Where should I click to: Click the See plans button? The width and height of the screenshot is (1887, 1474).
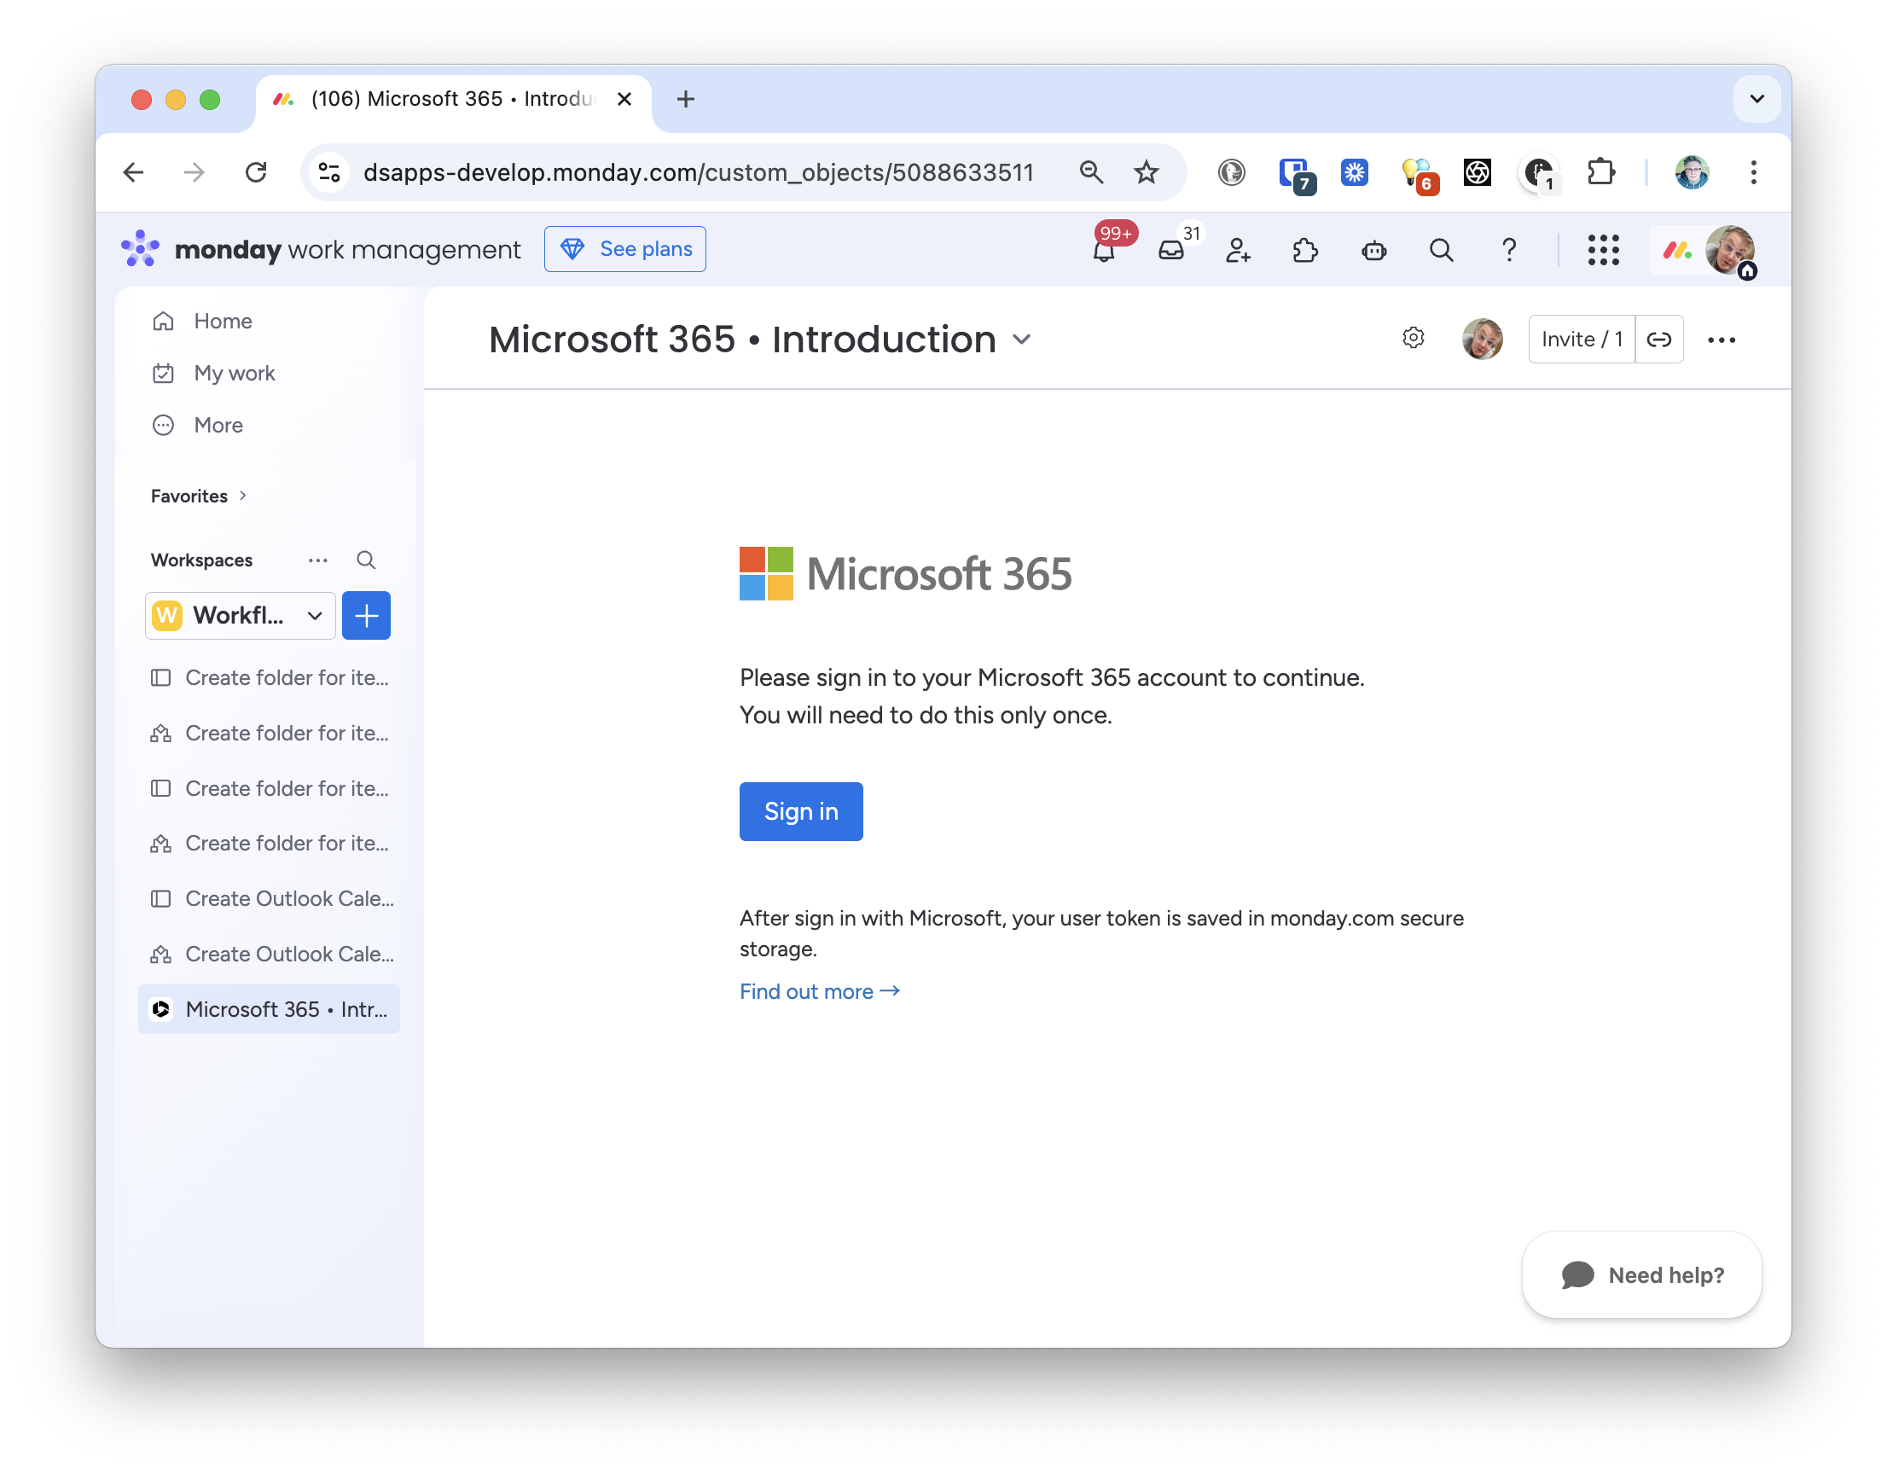click(624, 249)
